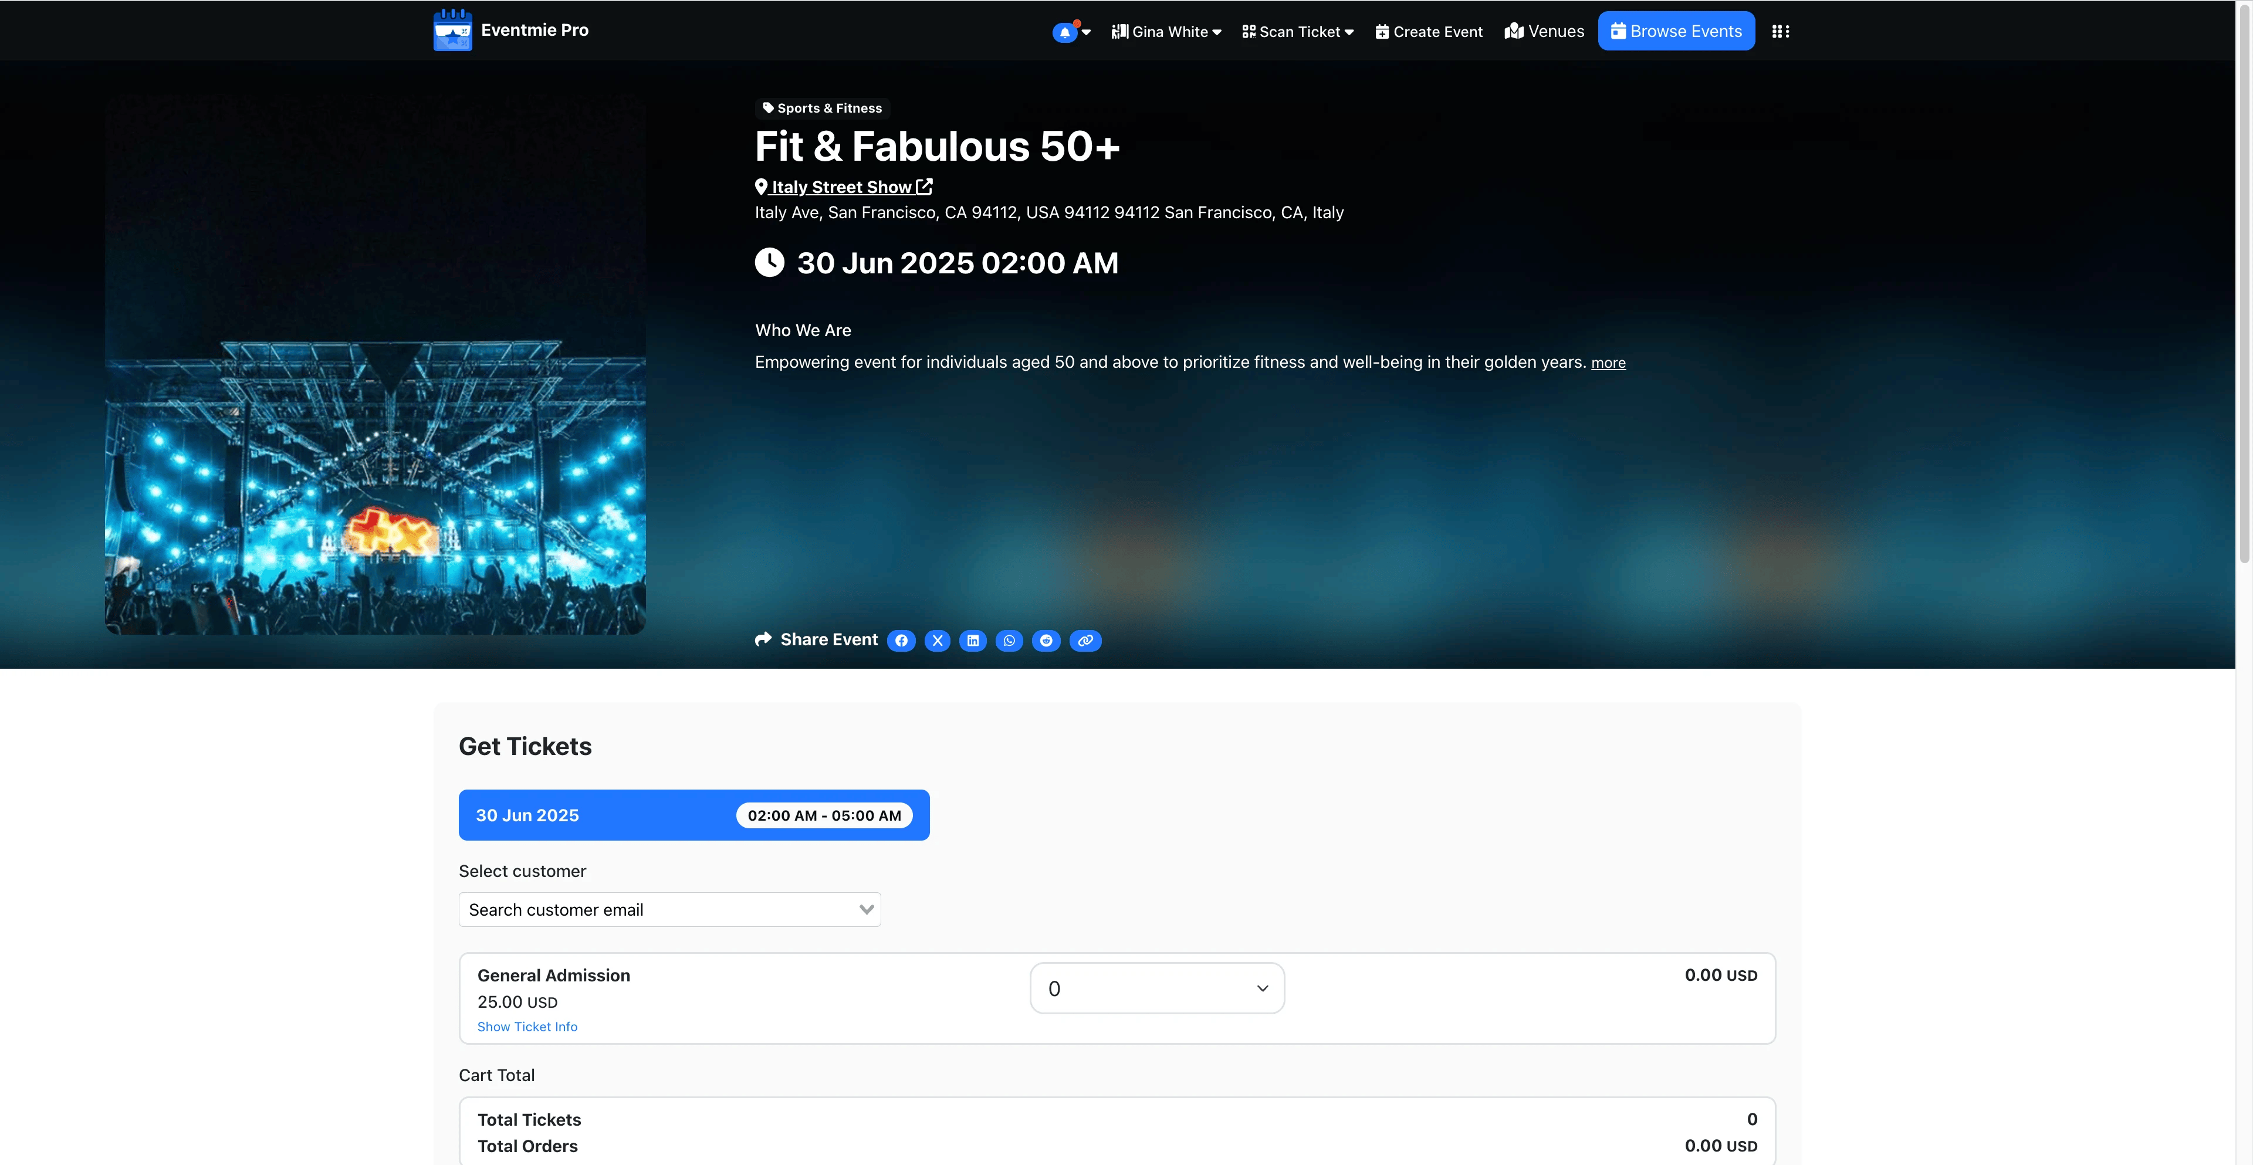Open the Search customer email dropdown
This screenshot has width=2253, height=1165.
pos(669,910)
